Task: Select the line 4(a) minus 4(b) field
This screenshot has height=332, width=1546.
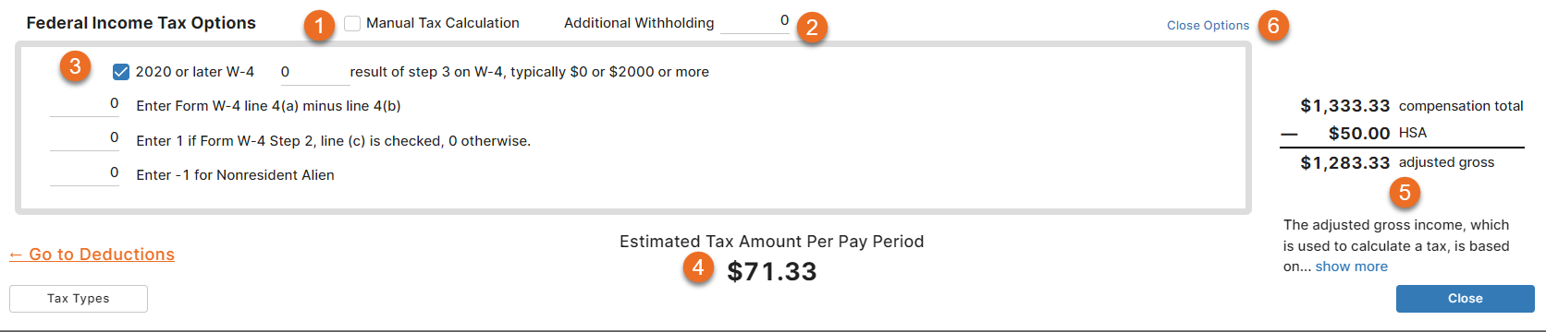Action: click(84, 105)
